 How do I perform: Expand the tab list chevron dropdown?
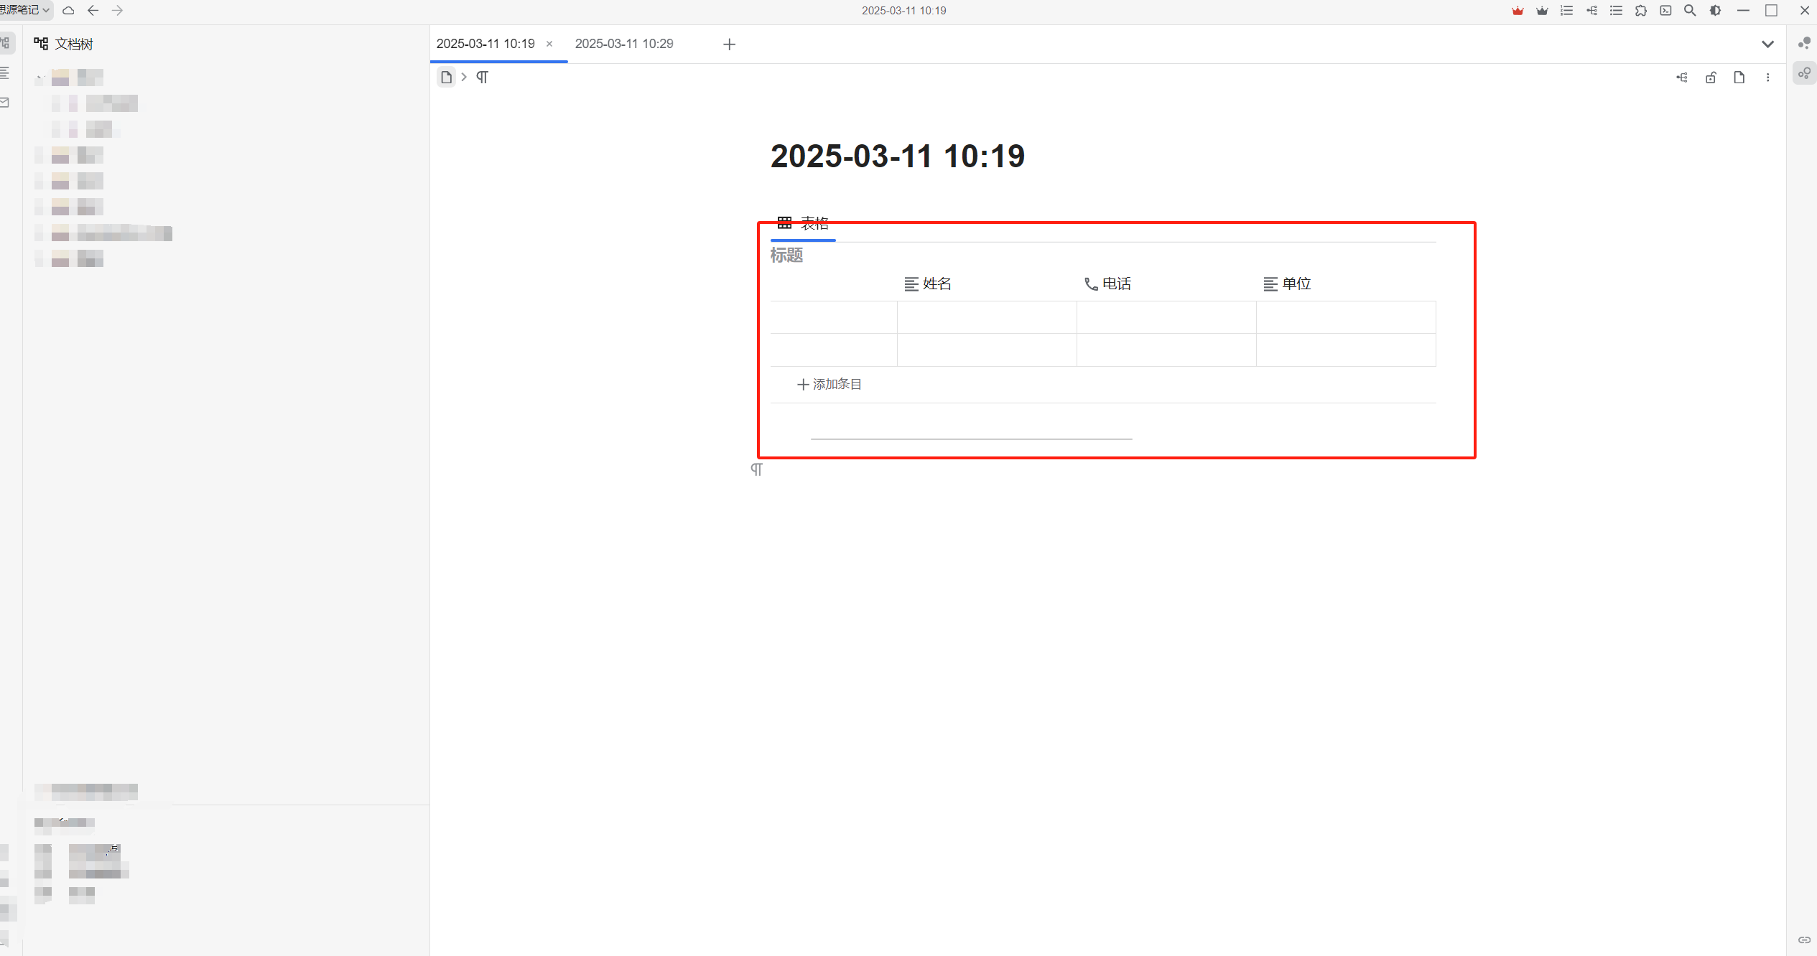point(1767,44)
